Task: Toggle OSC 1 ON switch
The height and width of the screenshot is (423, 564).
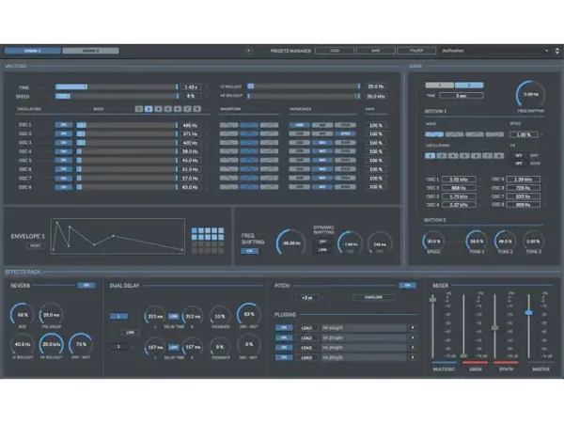Action: (x=63, y=125)
